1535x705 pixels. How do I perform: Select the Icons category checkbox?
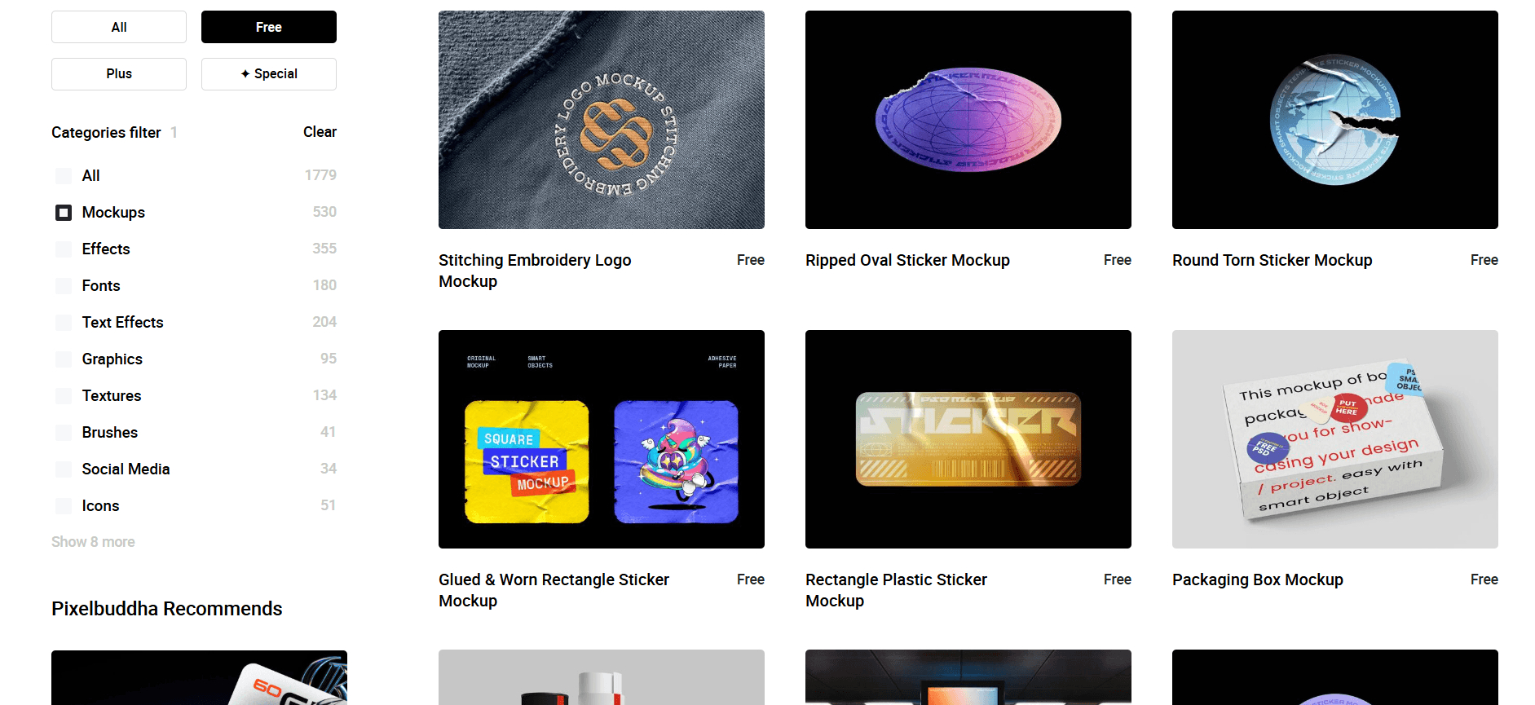pos(64,505)
